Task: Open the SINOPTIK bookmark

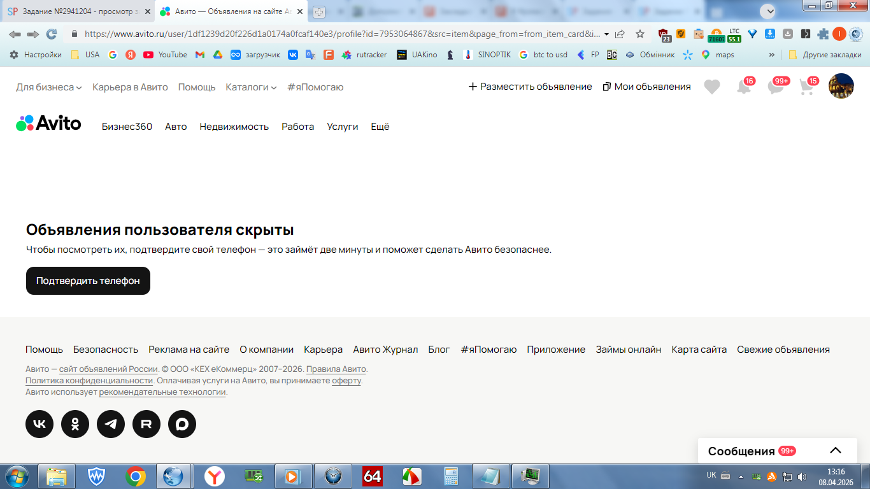Action: click(487, 55)
